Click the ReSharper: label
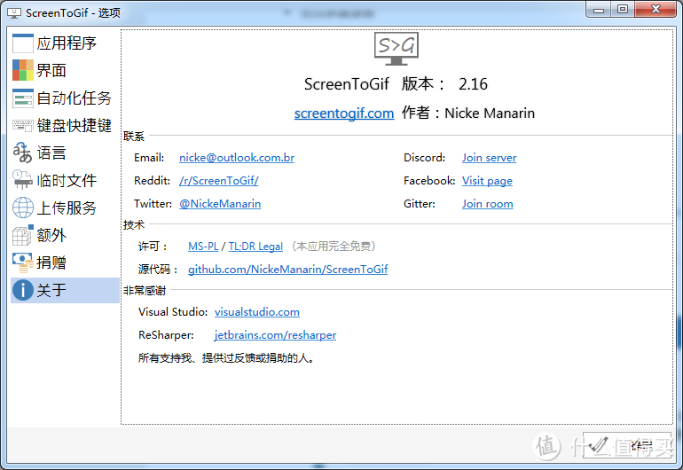 166,335
